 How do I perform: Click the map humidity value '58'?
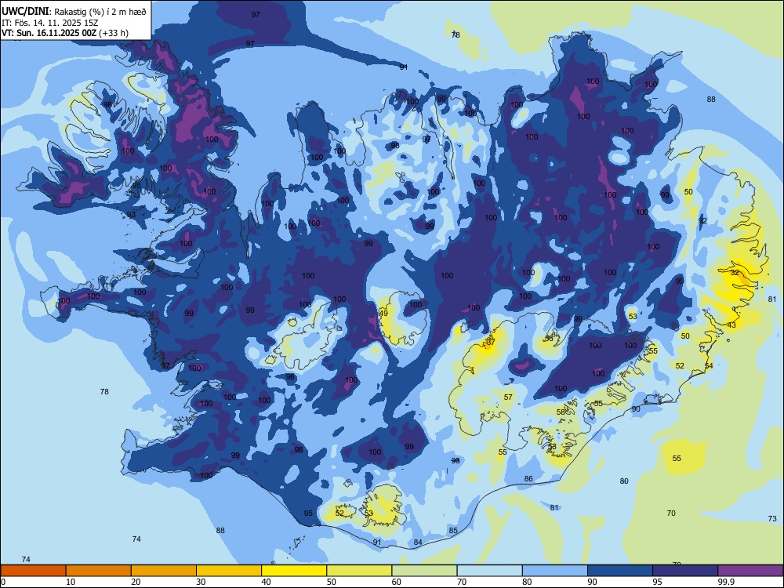click(561, 412)
